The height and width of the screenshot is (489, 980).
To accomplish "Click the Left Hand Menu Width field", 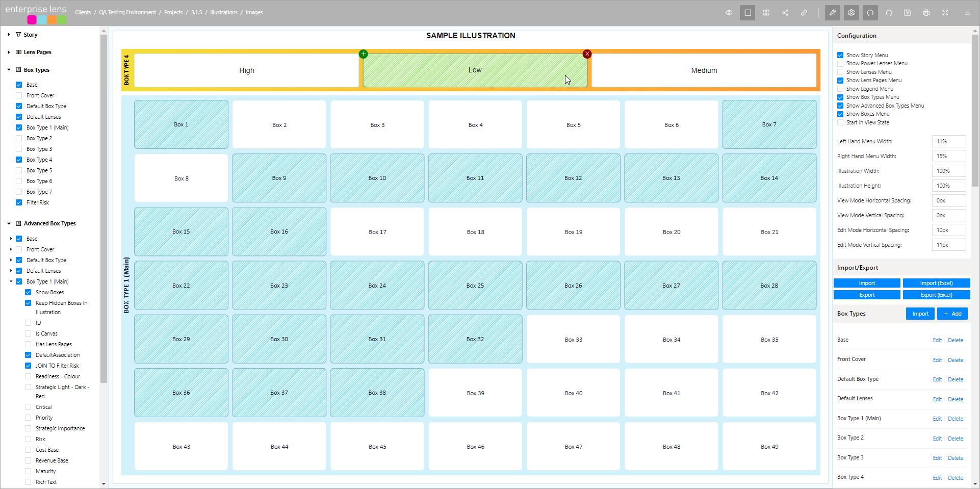I will pos(948,141).
